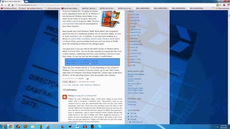The height and width of the screenshot is (129, 230).
Task: Open the Rehan's Effects Pages link
Action: (x=136, y=93)
